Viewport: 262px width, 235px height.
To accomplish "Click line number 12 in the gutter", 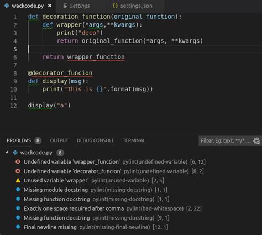I will pos(13,106).
